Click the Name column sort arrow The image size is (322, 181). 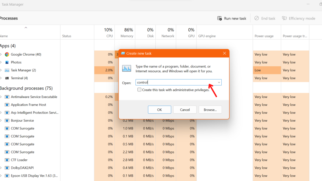[26, 28]
